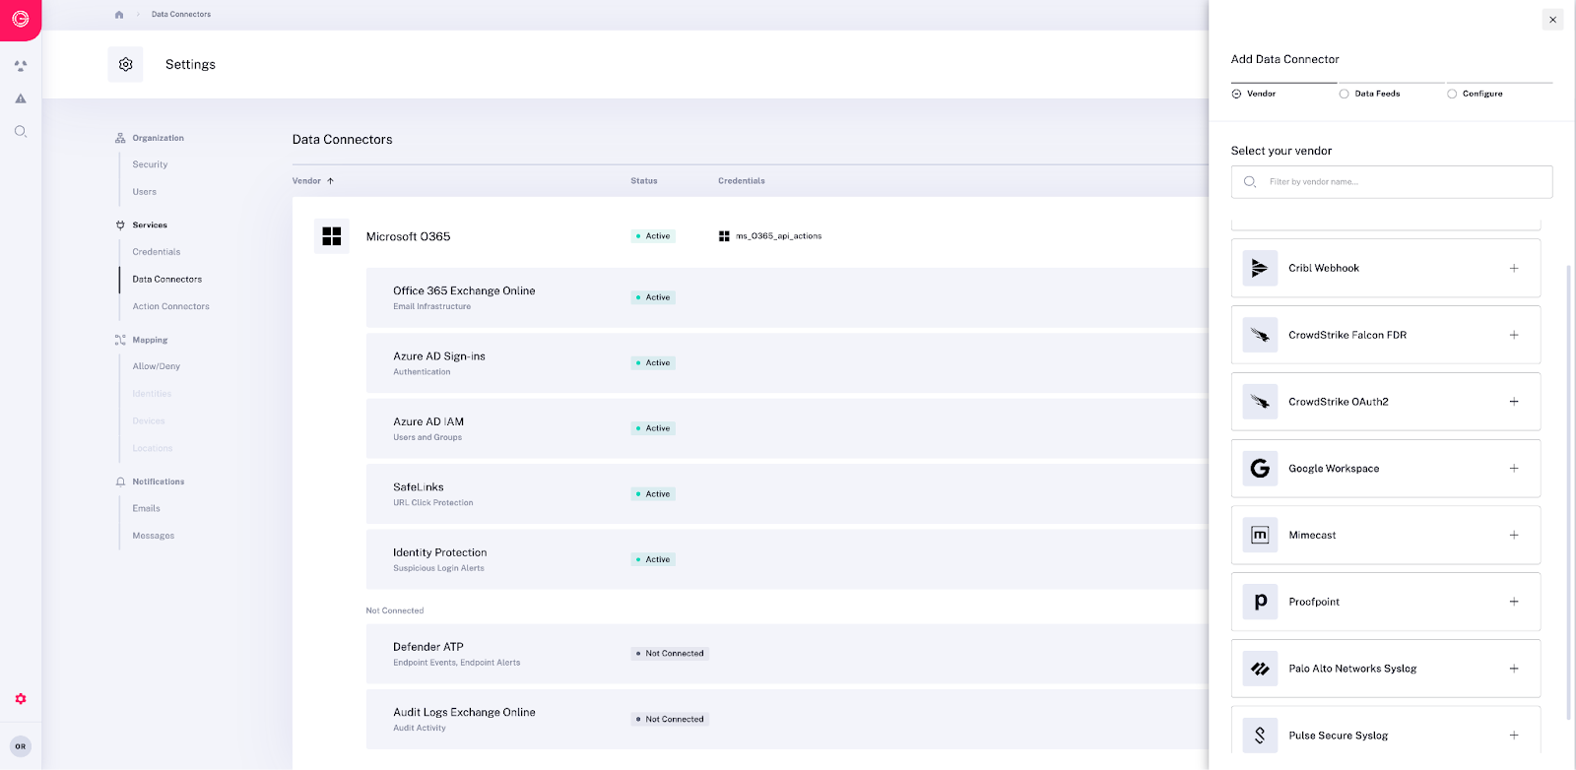Open the Audit Logs Exchange Online feed
This screenshot has height=770, width=1576.
(787, 719)
